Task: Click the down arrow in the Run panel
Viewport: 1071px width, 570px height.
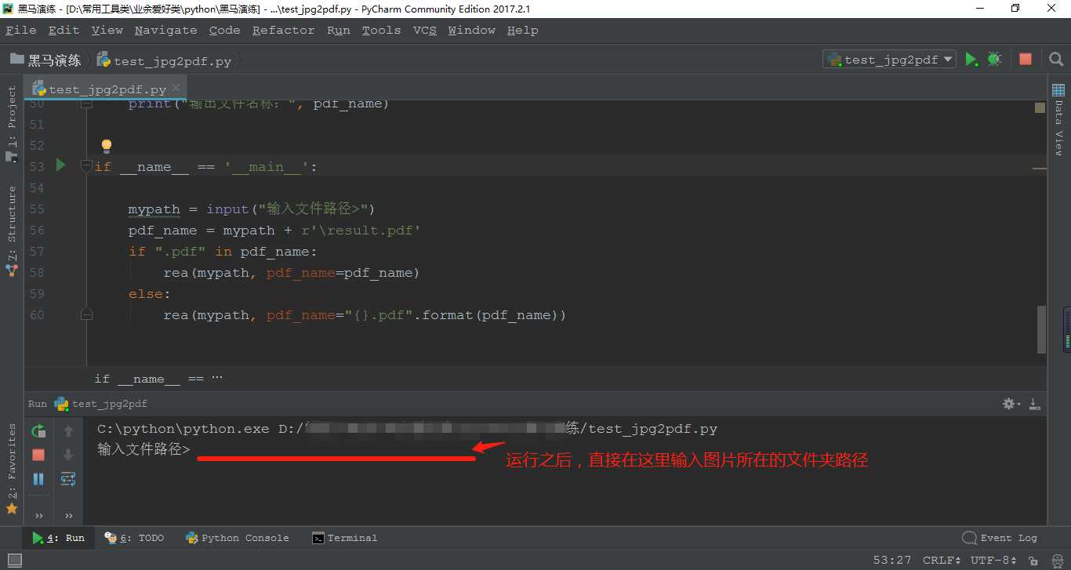Action: pyautogui.click(x=68, y=455)
